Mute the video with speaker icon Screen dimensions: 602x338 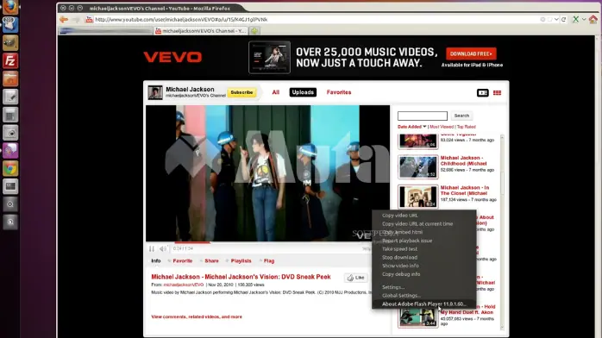[x=163, y=248]
